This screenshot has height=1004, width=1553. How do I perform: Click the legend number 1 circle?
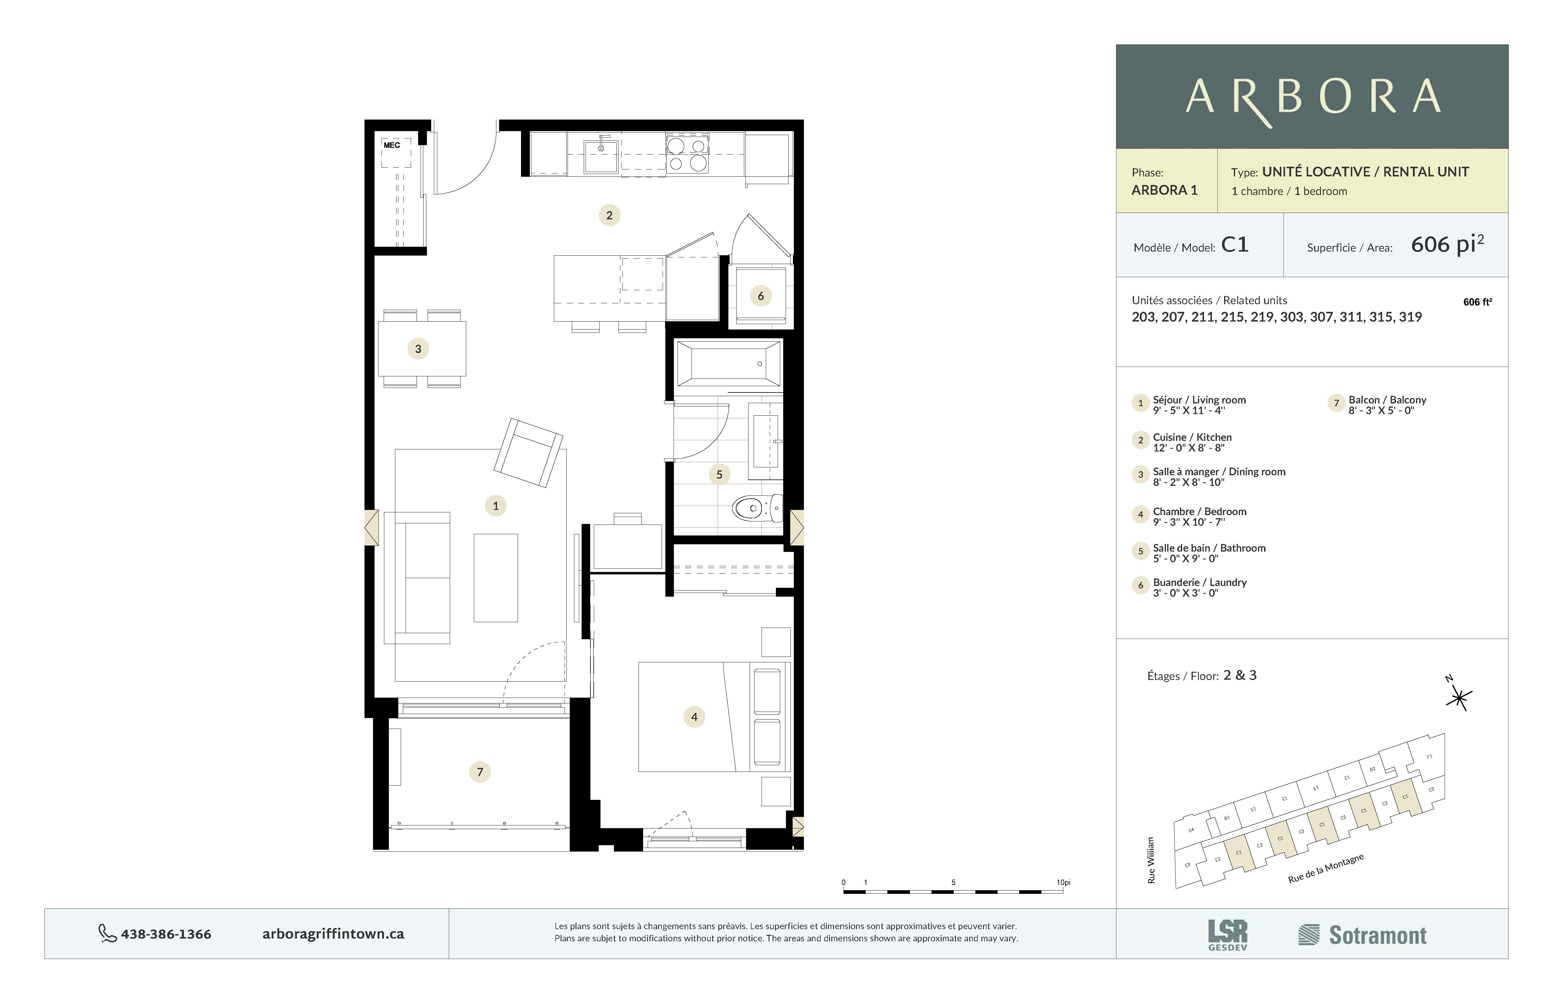[x=1141, y=403]
